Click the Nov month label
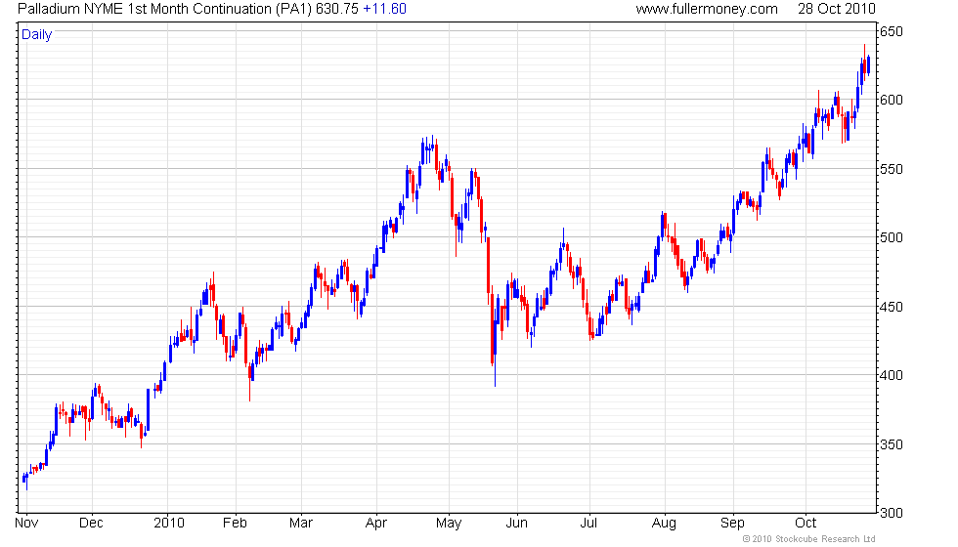 point(26,524)
